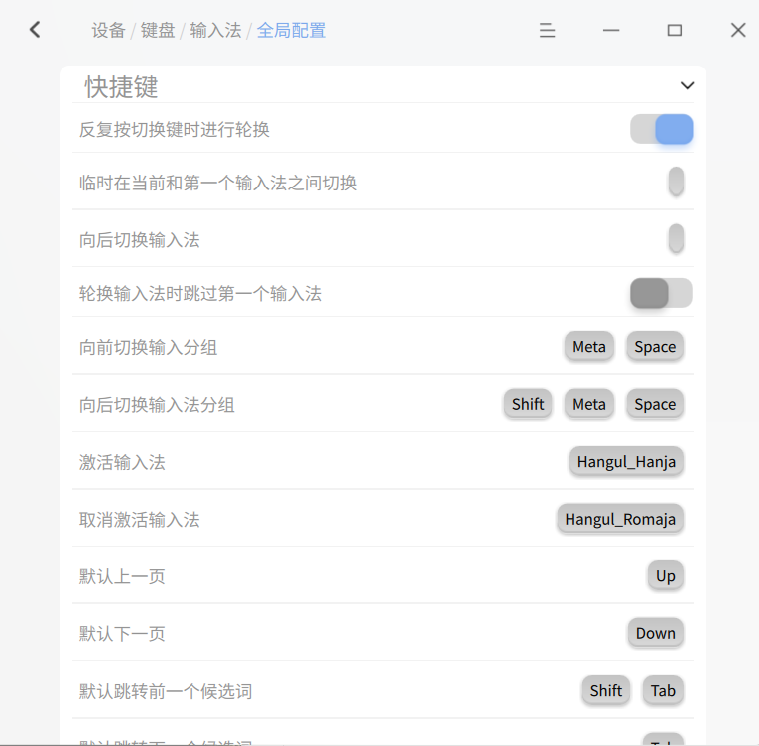Collapse the 快捷键 section chevron

click(687, 85)
